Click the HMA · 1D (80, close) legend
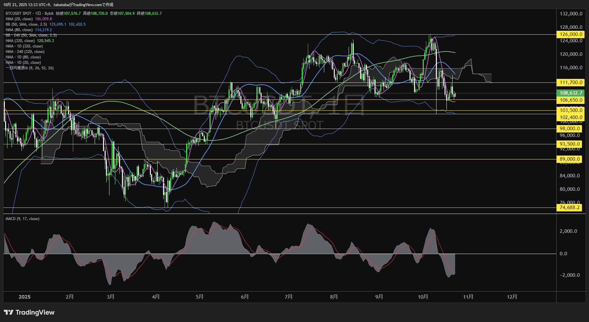 pos(23,57)
